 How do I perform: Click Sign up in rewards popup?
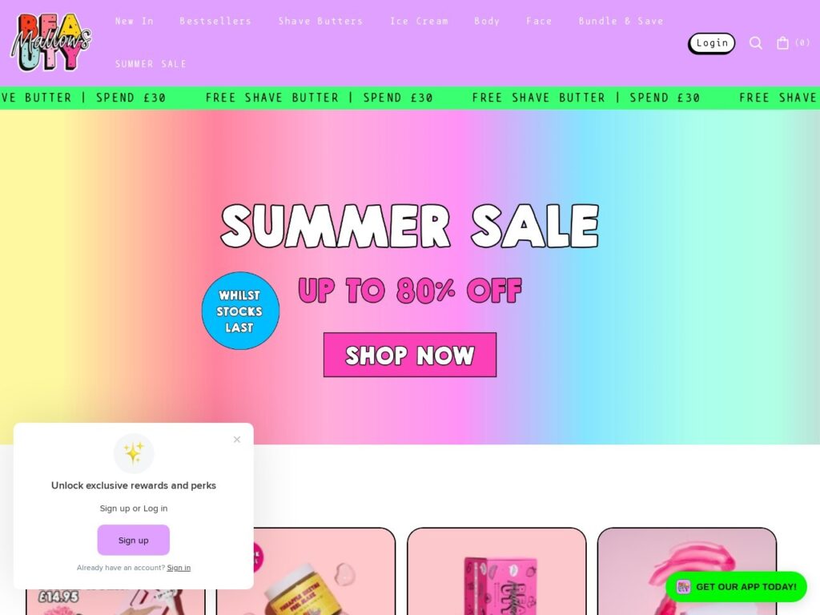[134, 541]
